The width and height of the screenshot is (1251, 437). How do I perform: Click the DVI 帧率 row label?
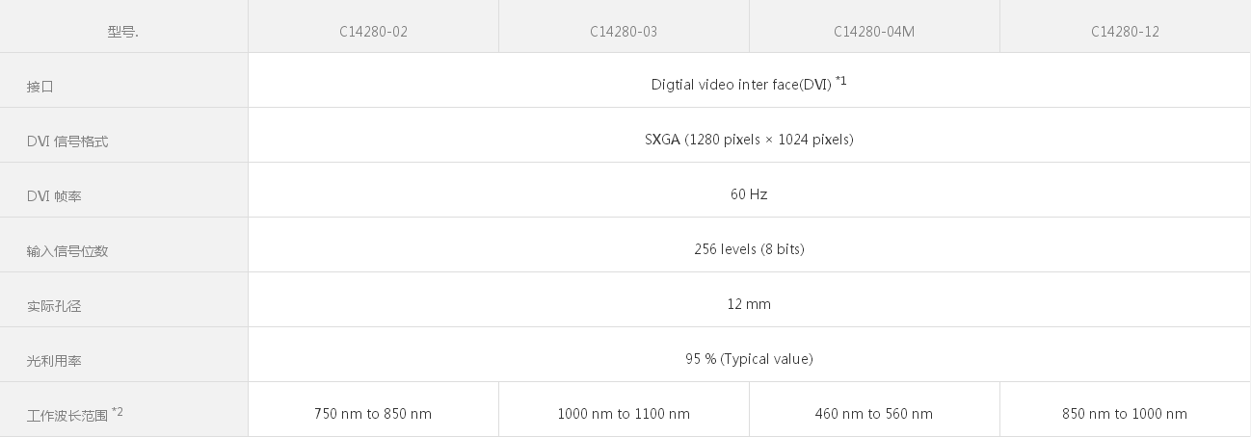(x=54, y=196)
